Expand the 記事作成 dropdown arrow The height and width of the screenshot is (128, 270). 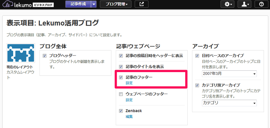click(94, 4)
